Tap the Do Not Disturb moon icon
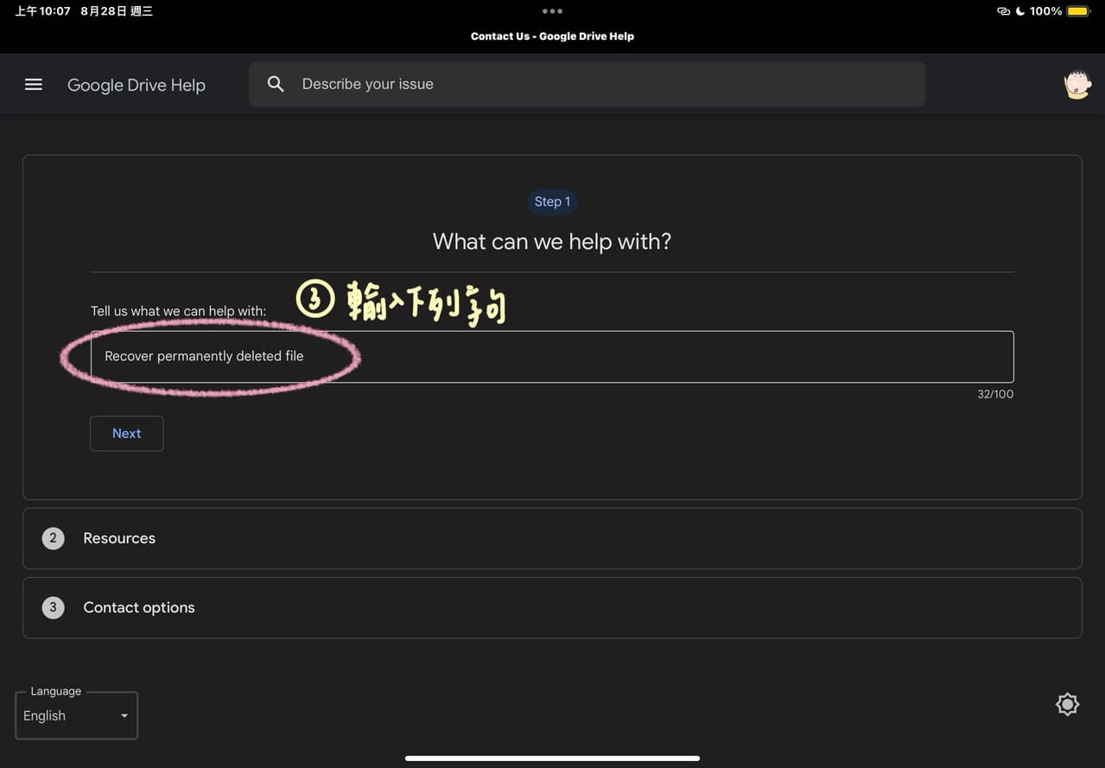 1019,11
